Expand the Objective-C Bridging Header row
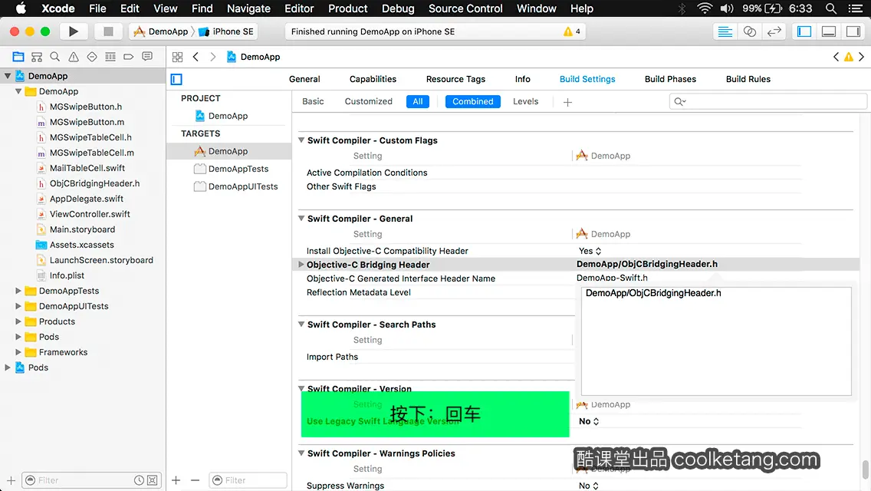The width and height of the screenshot is (871, 491). click(301, 265)
